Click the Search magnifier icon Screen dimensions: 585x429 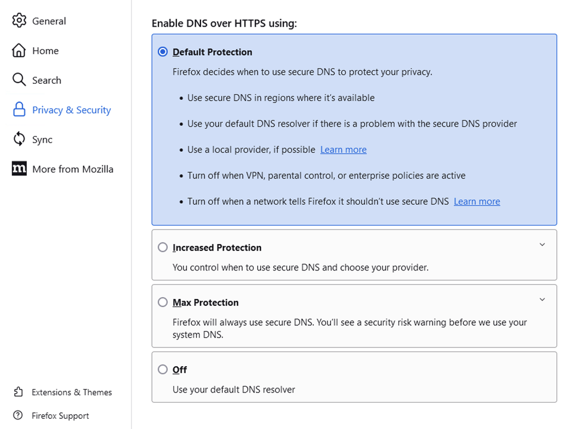coord(19,80)
